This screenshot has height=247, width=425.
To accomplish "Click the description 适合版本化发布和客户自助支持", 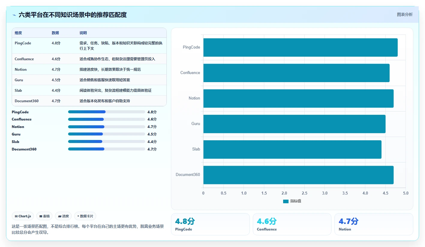I will click(105, 101).
